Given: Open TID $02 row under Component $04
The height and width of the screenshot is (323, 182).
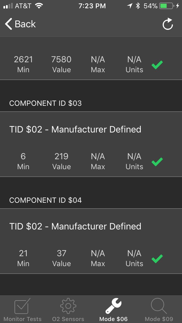Looking at the screenshot, I should pos(91,241).
